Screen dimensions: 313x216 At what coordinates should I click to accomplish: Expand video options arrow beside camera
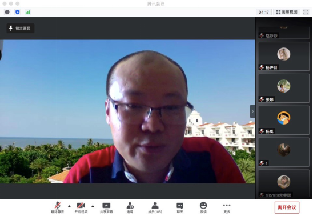(x=93, y=206)
